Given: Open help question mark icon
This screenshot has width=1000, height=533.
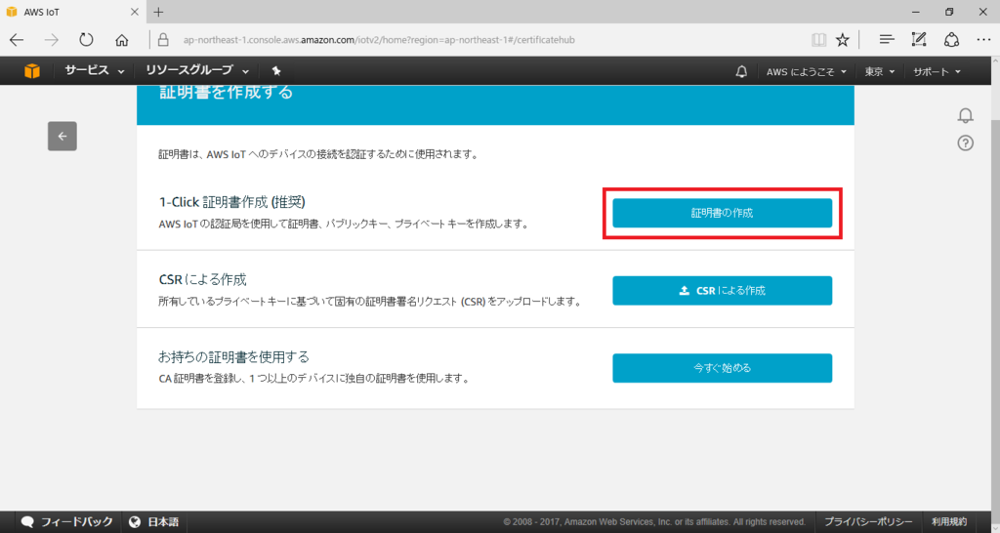Looking at the screenshot, I should 966,143.
